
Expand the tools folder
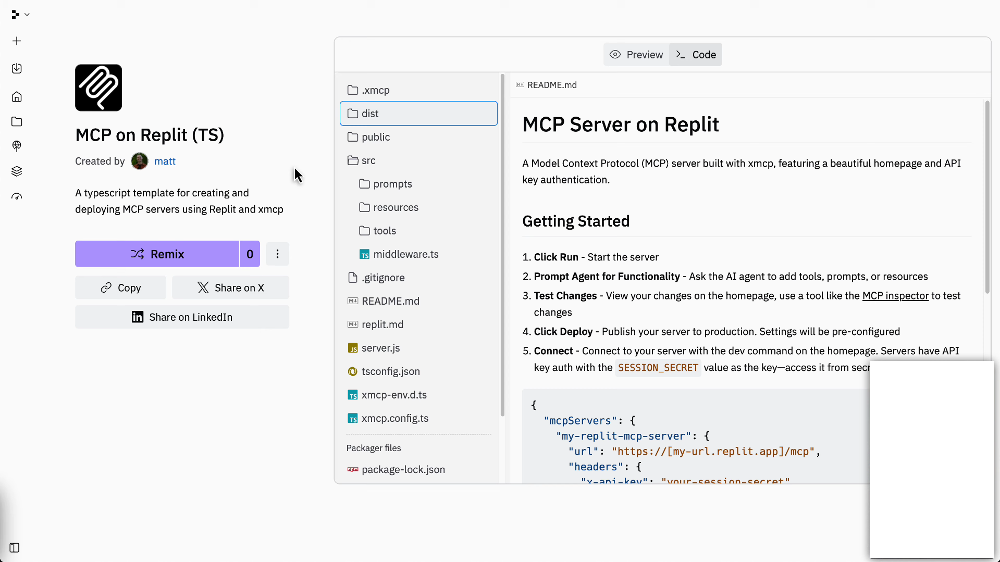pos(385,231)
